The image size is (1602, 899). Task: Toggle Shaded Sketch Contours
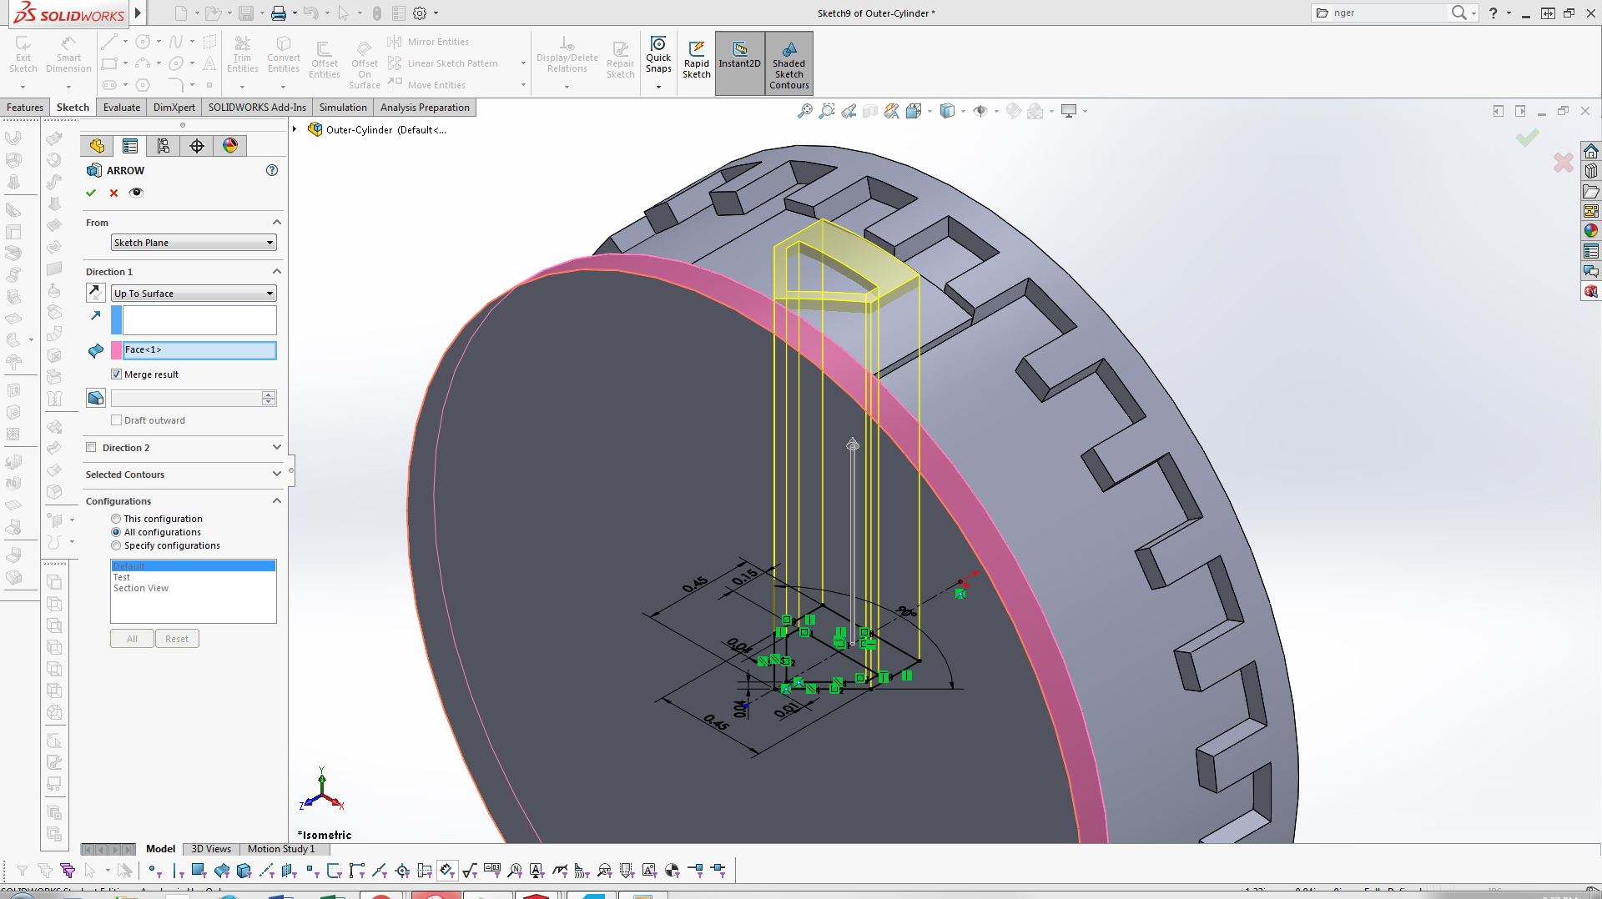point(788,64)
